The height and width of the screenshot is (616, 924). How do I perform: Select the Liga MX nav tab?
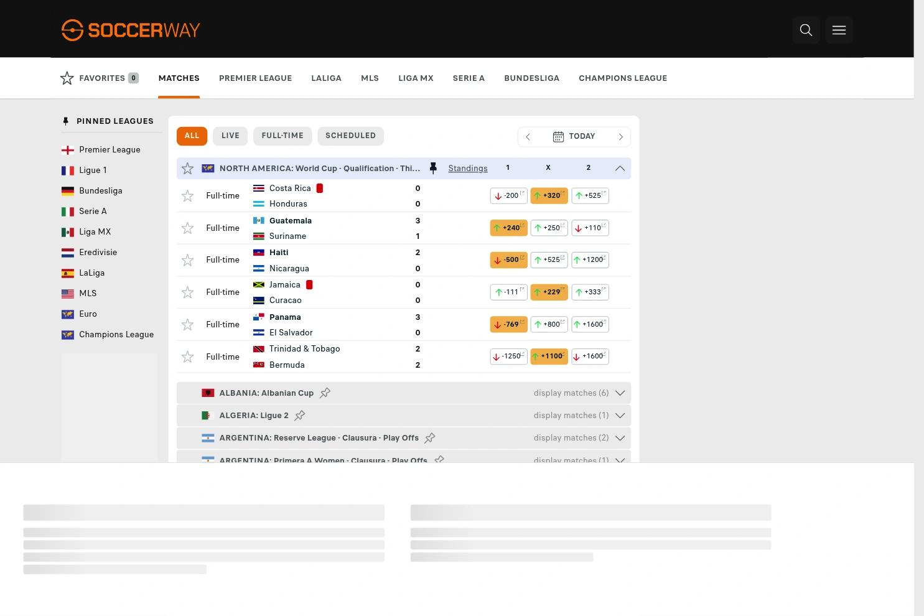point(416,78)
